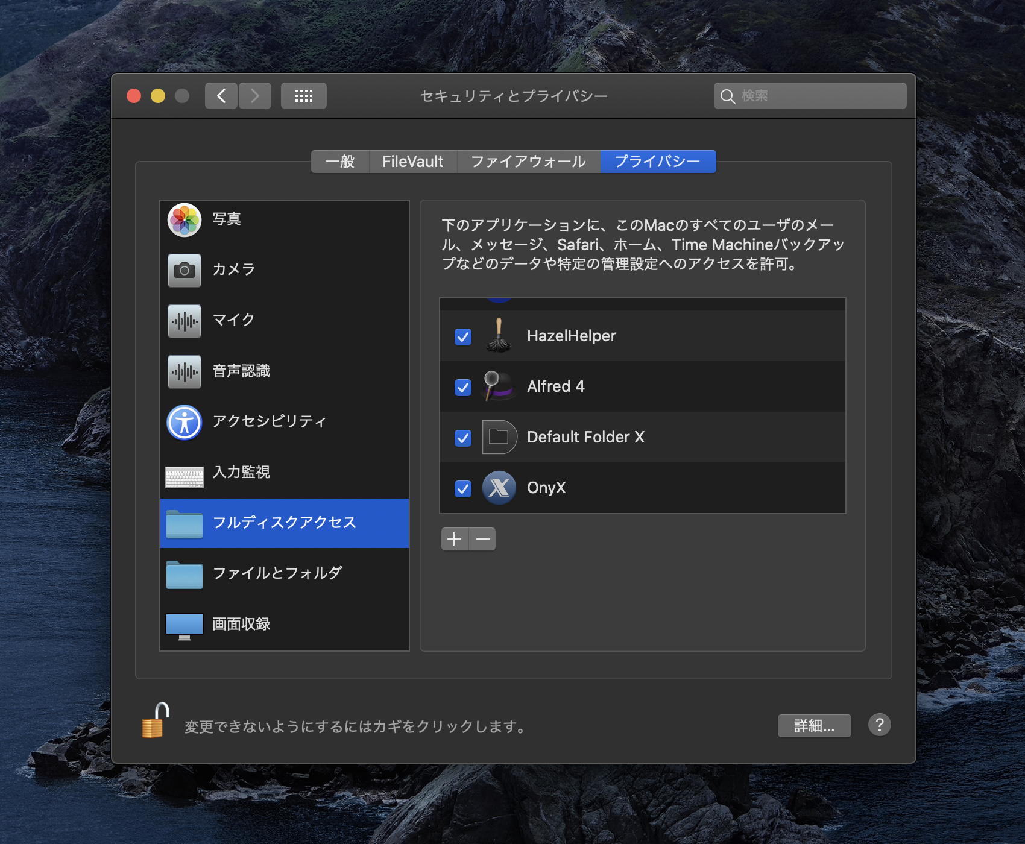This screenshot has width=1025, height=844.
Task: Go forward with the right chevron button
Action: [x=255, y=96]
